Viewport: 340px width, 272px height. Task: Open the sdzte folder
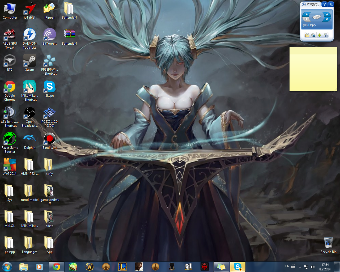(x=49, y=219)
